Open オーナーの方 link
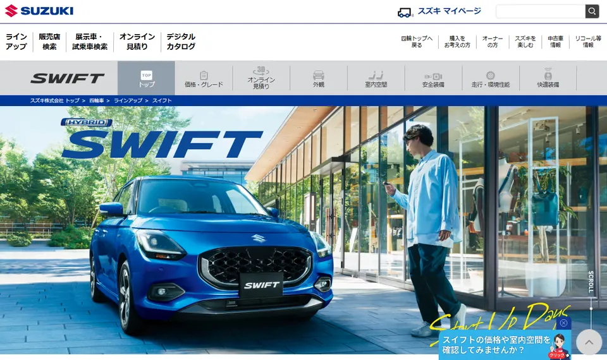 (x=493, y=42)
